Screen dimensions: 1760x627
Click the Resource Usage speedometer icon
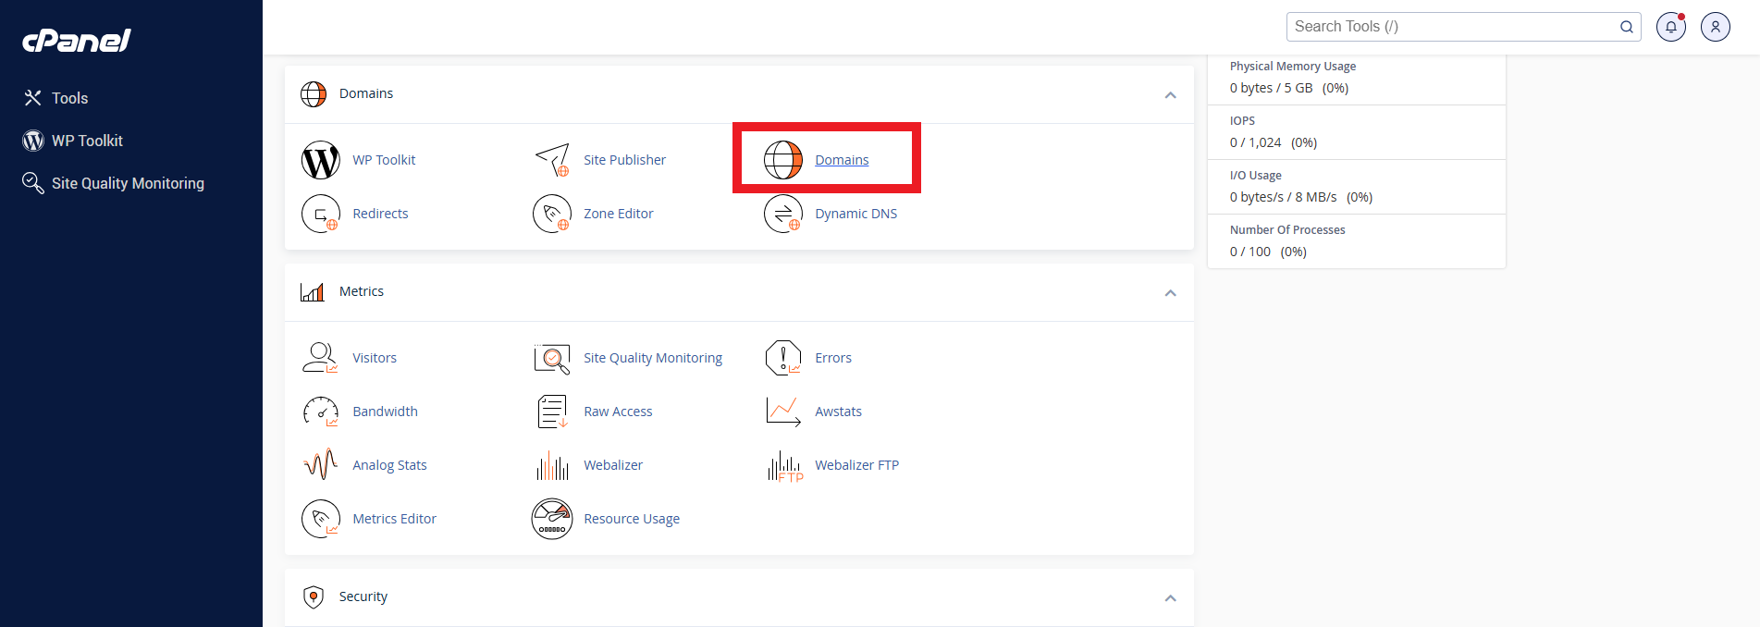click(x=552, y=519)
